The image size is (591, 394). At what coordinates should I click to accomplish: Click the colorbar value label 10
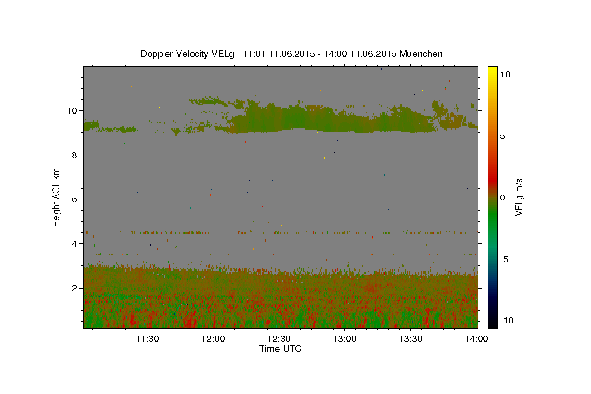pyautogui.click(x=505, y=74)
